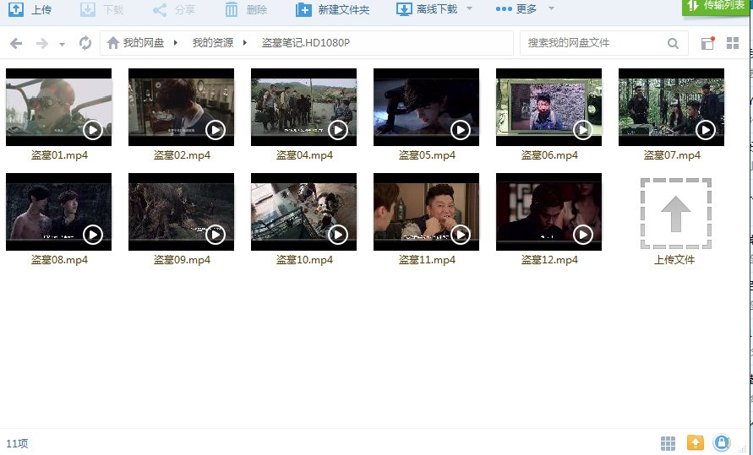The height and width of the screenshot is (455, 753).
Task: Go back with the left arrow
Action: 16,44
